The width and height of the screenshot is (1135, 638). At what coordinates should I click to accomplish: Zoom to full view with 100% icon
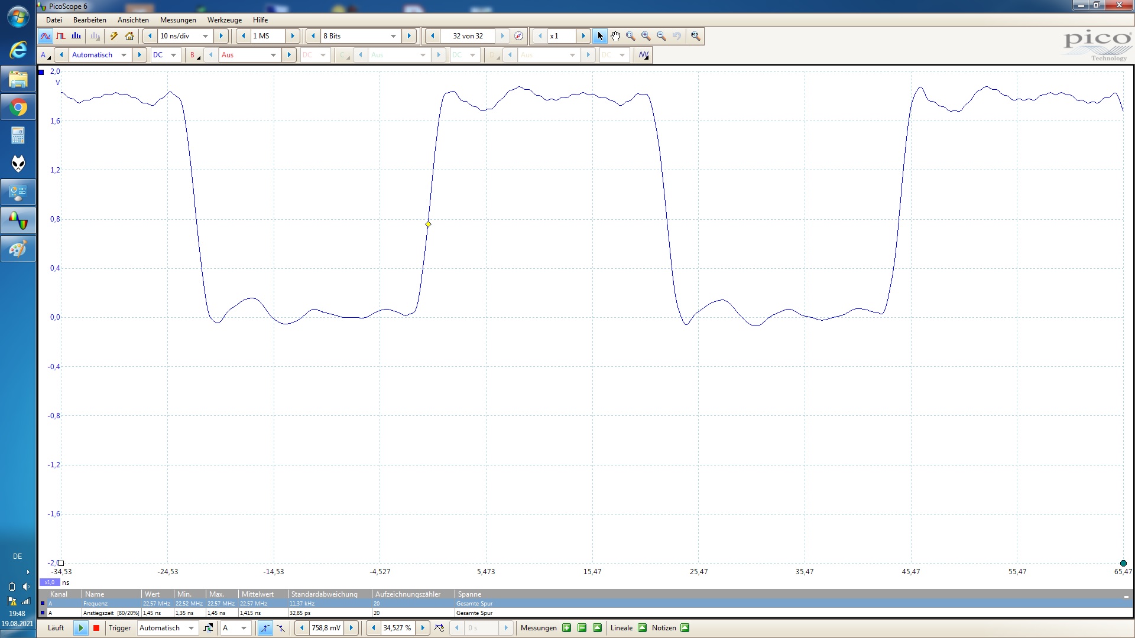coord(695,36)
